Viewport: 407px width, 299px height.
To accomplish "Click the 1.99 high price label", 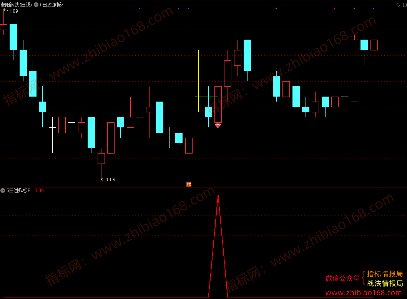I will point(13,11).
